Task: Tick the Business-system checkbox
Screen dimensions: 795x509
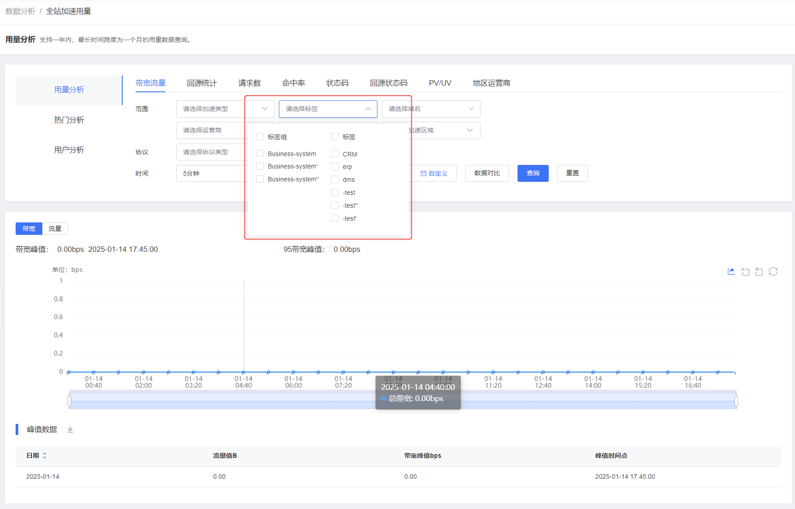Action: pyautogui.click(x=260, y=154)
